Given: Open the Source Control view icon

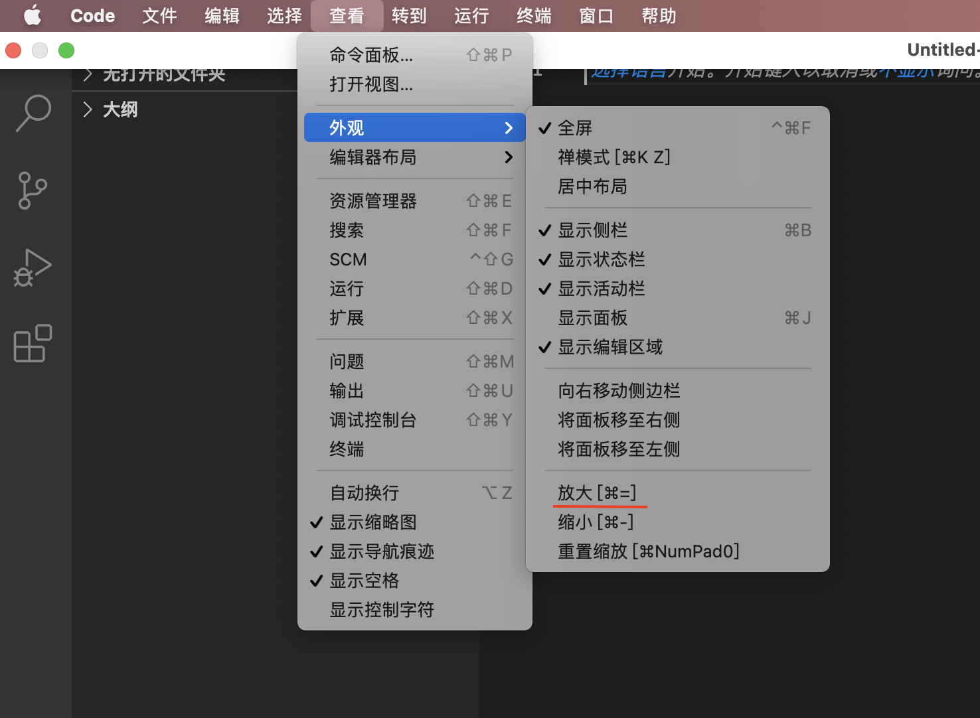Looking at the screenshot, I should point(31,191).
